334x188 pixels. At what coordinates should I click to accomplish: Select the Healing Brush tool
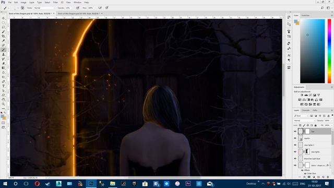[x=3, y=45]
